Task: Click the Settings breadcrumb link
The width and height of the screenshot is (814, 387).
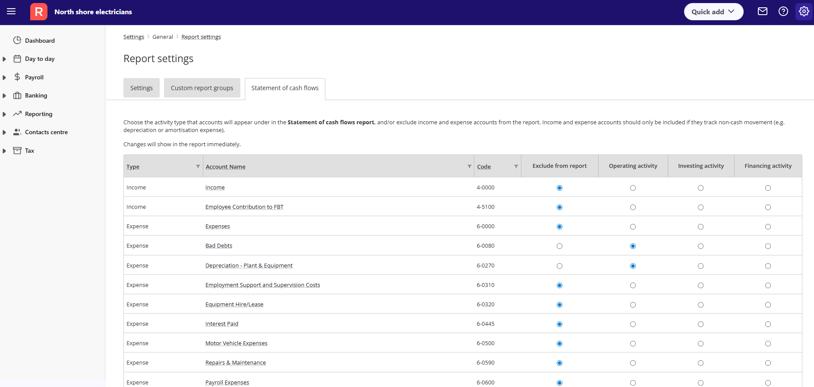Action: (134, 37)
